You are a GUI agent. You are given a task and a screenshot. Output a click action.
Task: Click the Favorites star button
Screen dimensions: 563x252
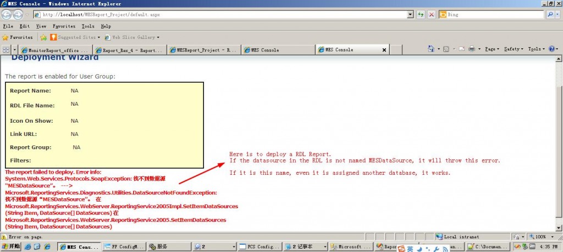pos(17,37)
